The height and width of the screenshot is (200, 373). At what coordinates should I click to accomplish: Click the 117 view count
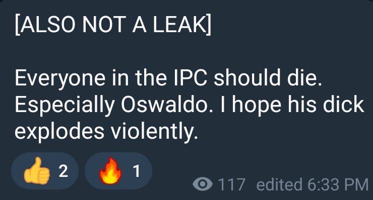[x=231, y=184]
